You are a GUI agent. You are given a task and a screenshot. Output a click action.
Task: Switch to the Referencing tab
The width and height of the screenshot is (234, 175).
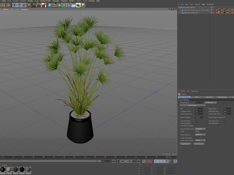pos(222,97)
